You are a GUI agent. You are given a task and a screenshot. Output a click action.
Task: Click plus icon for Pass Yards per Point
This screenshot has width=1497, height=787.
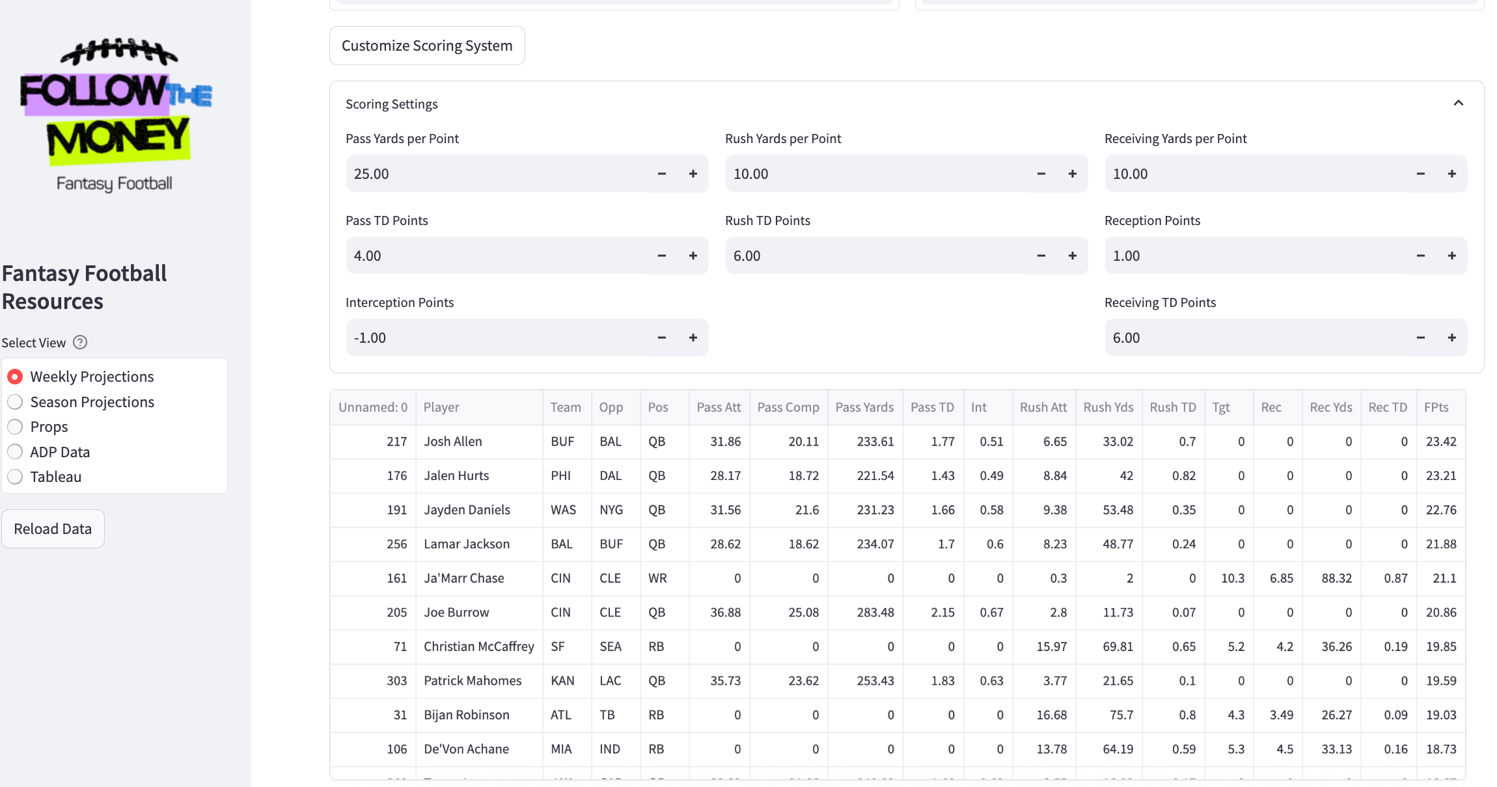pyautogui.click(x=693, y=174)
